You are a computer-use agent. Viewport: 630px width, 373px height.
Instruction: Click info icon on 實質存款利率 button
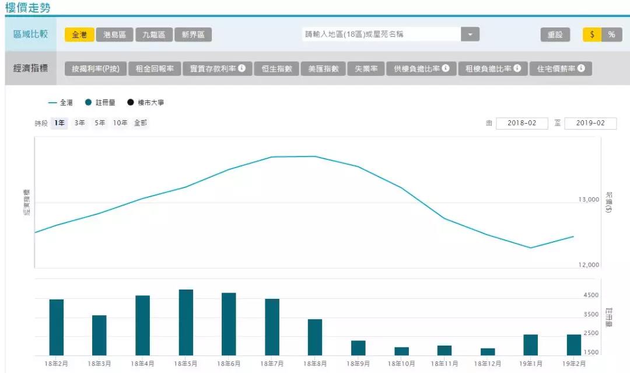[x=242, y=68]
